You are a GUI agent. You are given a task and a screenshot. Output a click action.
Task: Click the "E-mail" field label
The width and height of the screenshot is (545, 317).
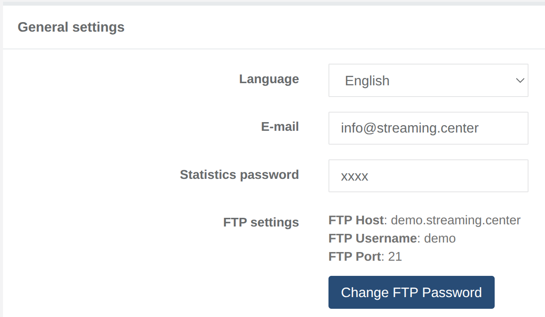(280, 126)
